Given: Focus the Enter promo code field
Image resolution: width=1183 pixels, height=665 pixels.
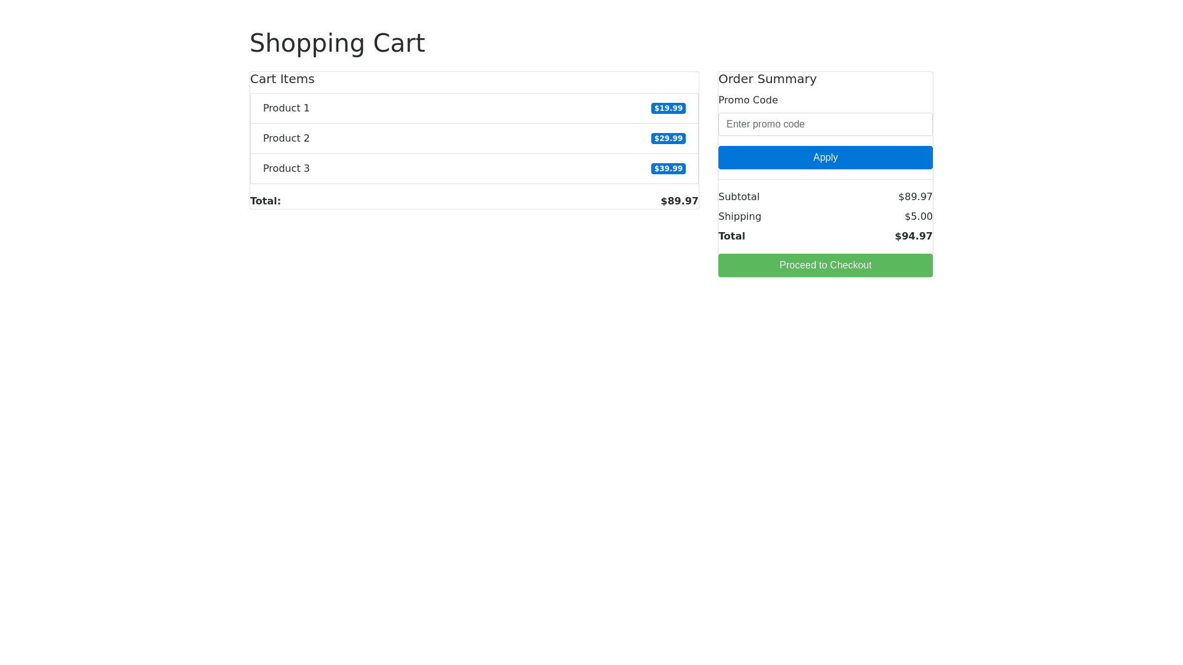Looking at the screenshot, I should tap(825, 124).
